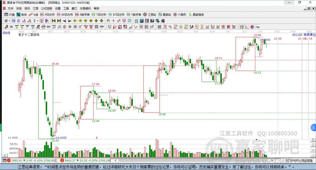
Task: Open the 交易委托 menu
Action: (85, 8)
